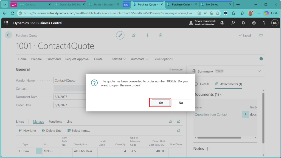Click Yes to open the new order
The height and width of the screenshot is (158, 281).
(x=161, y=103)
